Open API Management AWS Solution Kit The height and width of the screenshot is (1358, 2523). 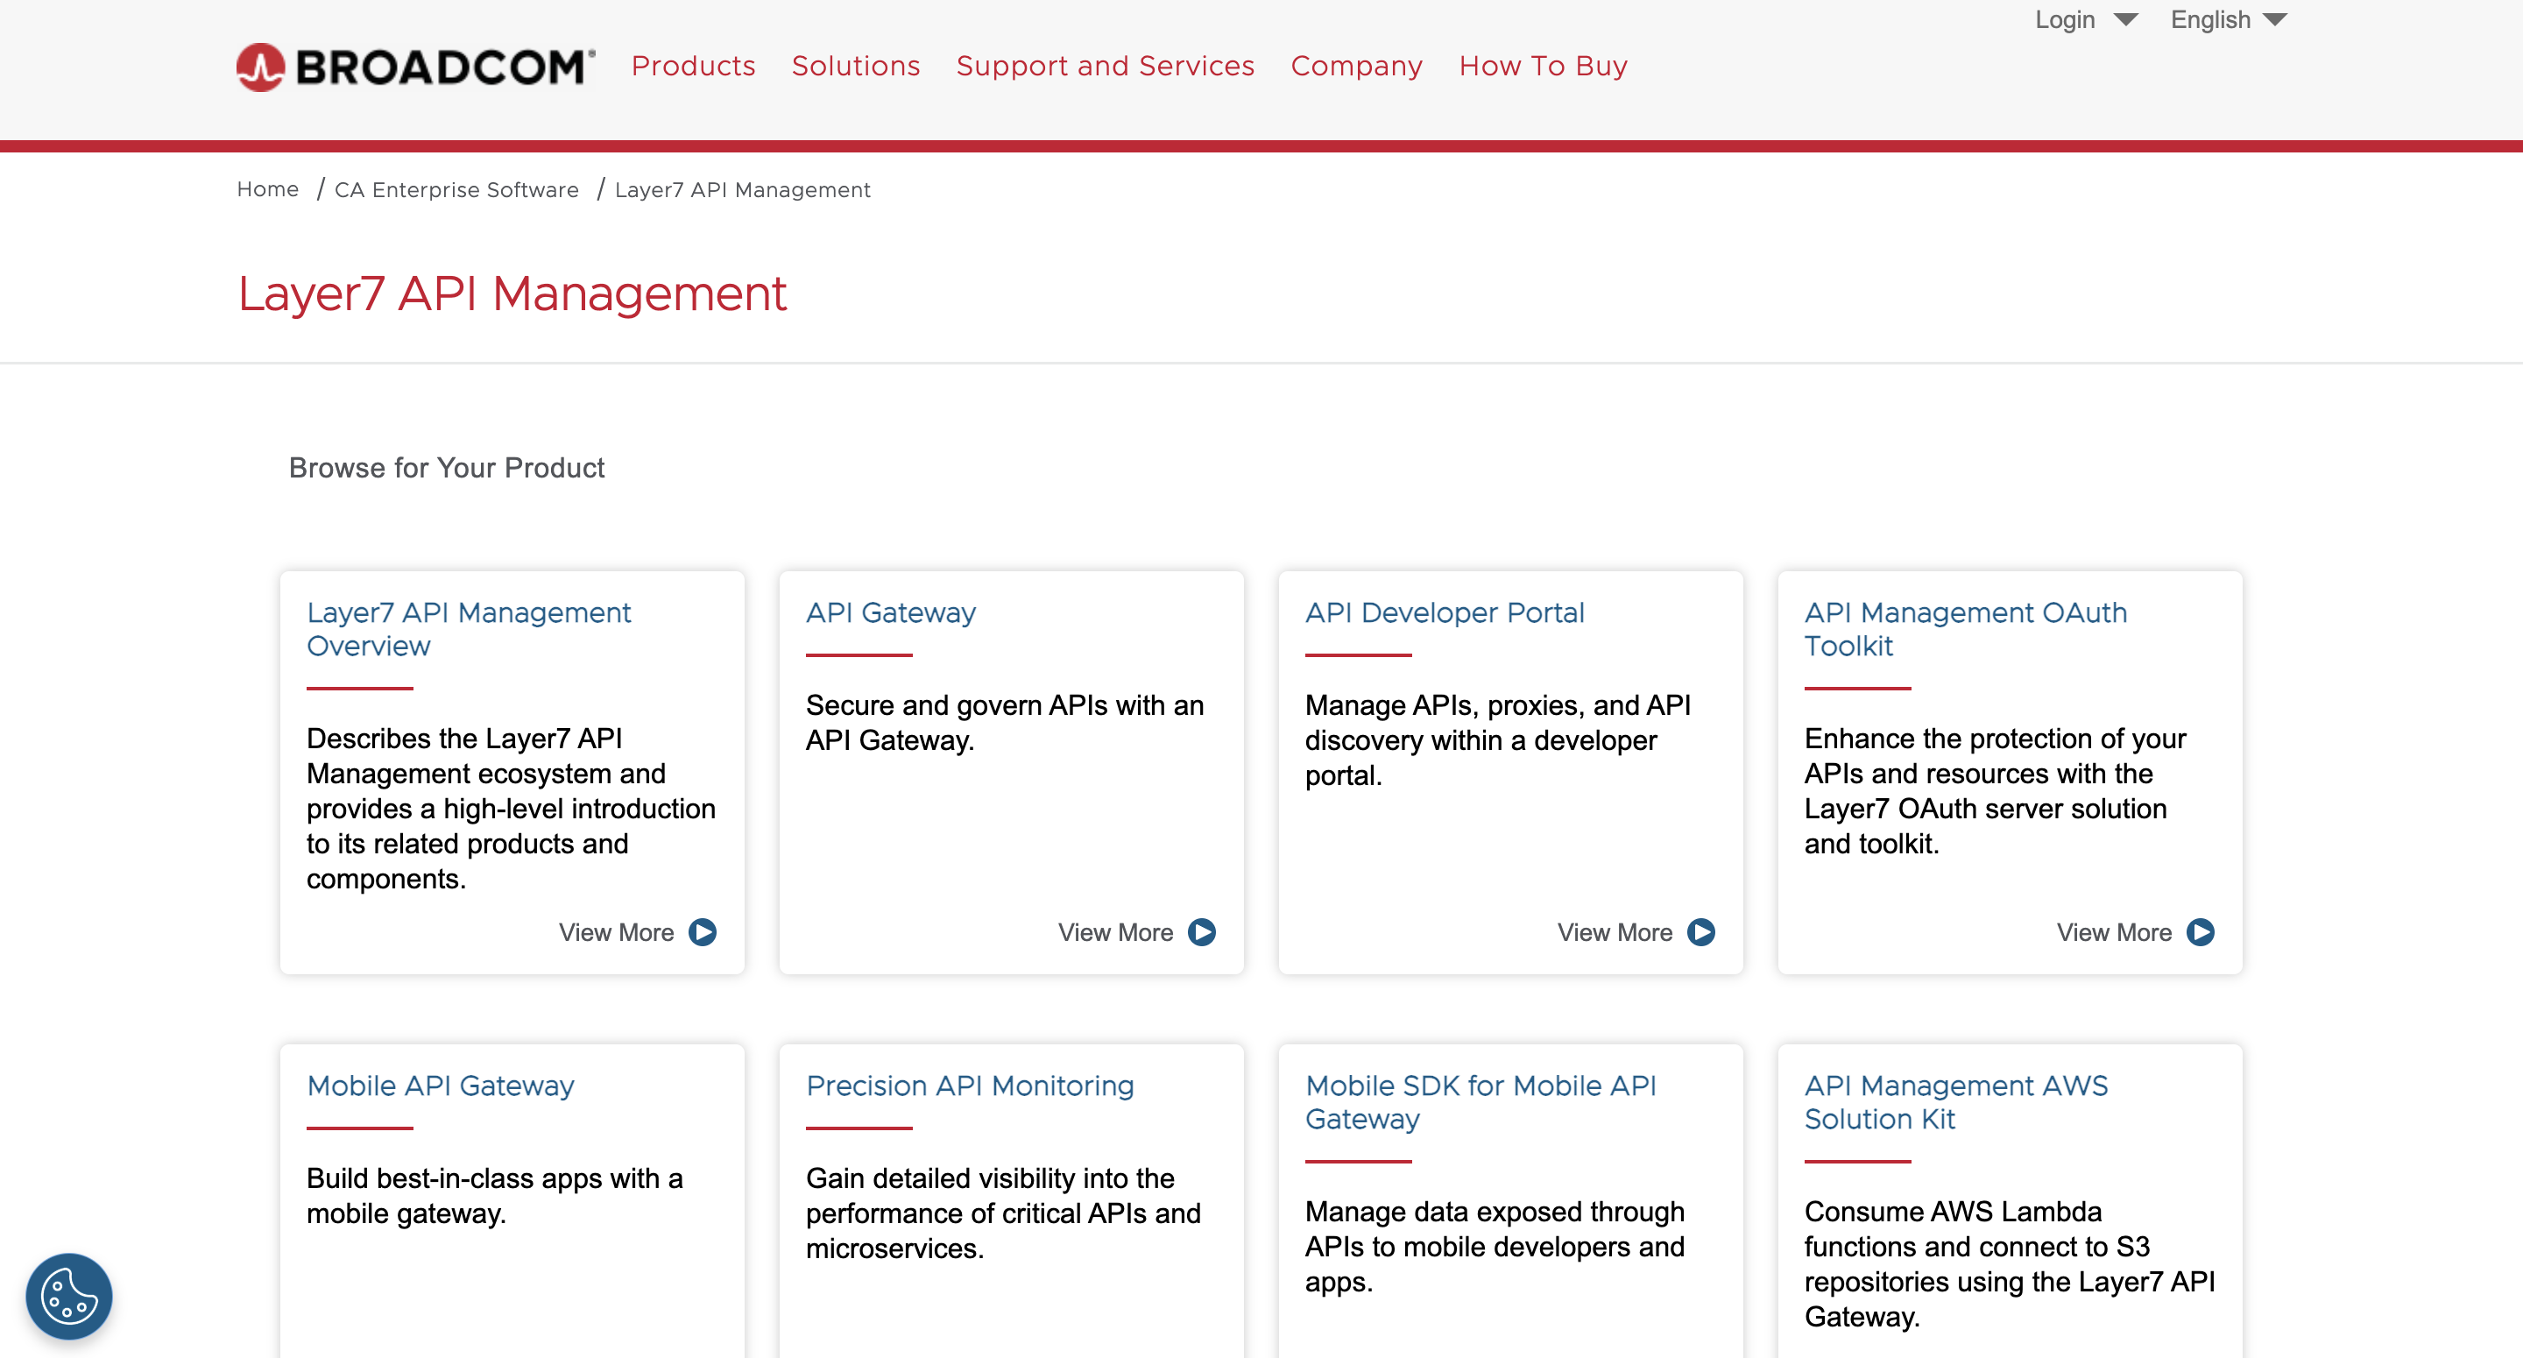(1955, 1102)
